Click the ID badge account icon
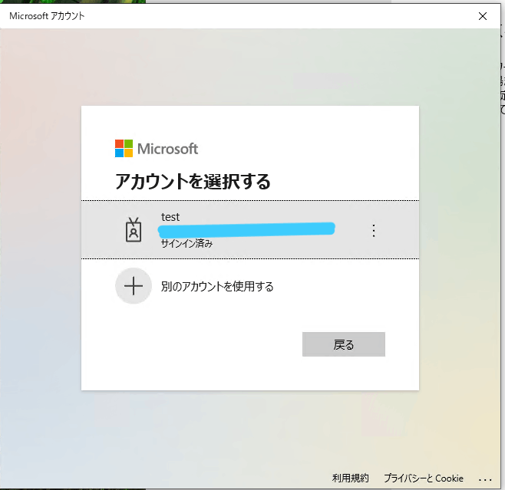 click(x=134, y=230)
